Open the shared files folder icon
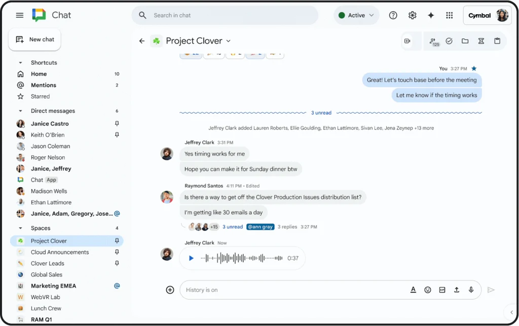Screen dimensions: 519x326 coord(465,41)
